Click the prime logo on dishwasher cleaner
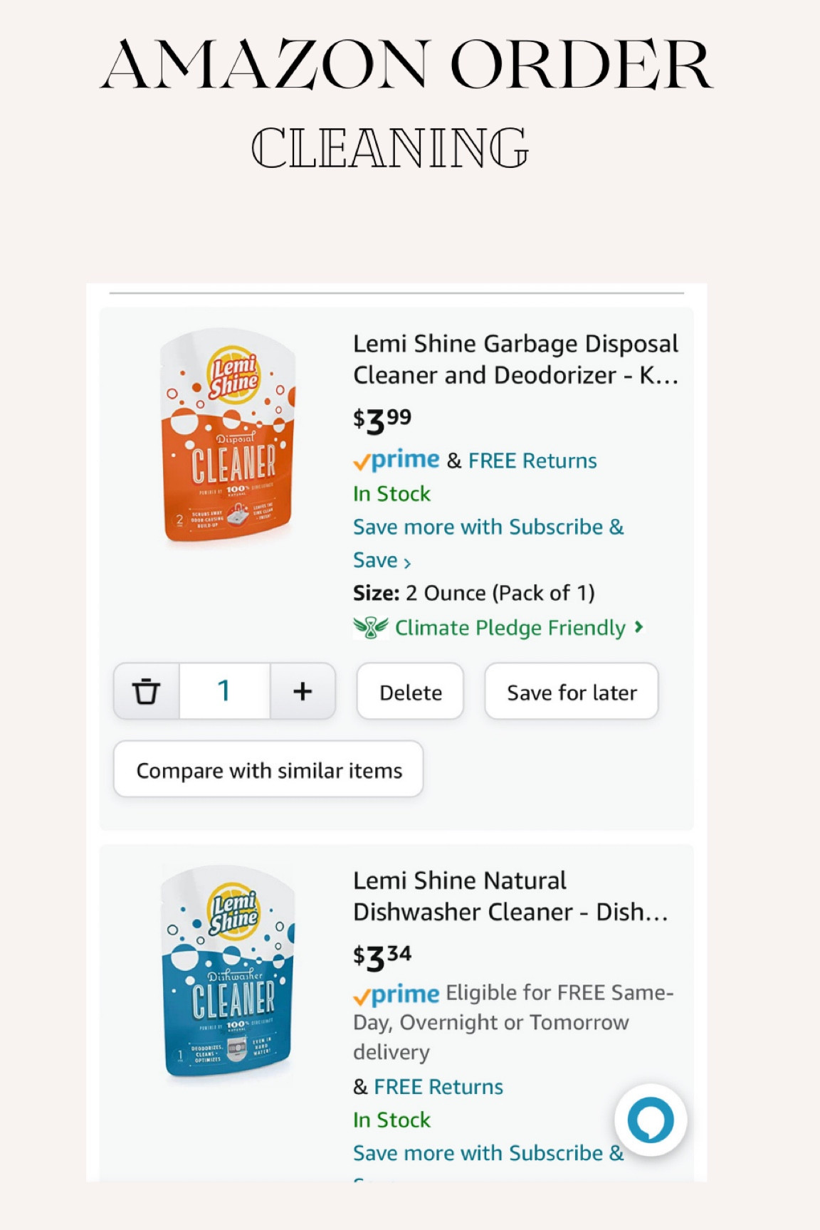The width and height of the screenshot is (820, 1230). (x=397, y=994)
